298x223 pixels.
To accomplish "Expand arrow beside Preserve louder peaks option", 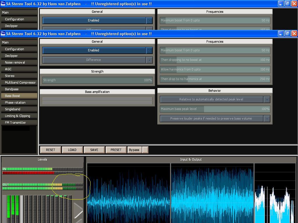I will tap(267, 118).
